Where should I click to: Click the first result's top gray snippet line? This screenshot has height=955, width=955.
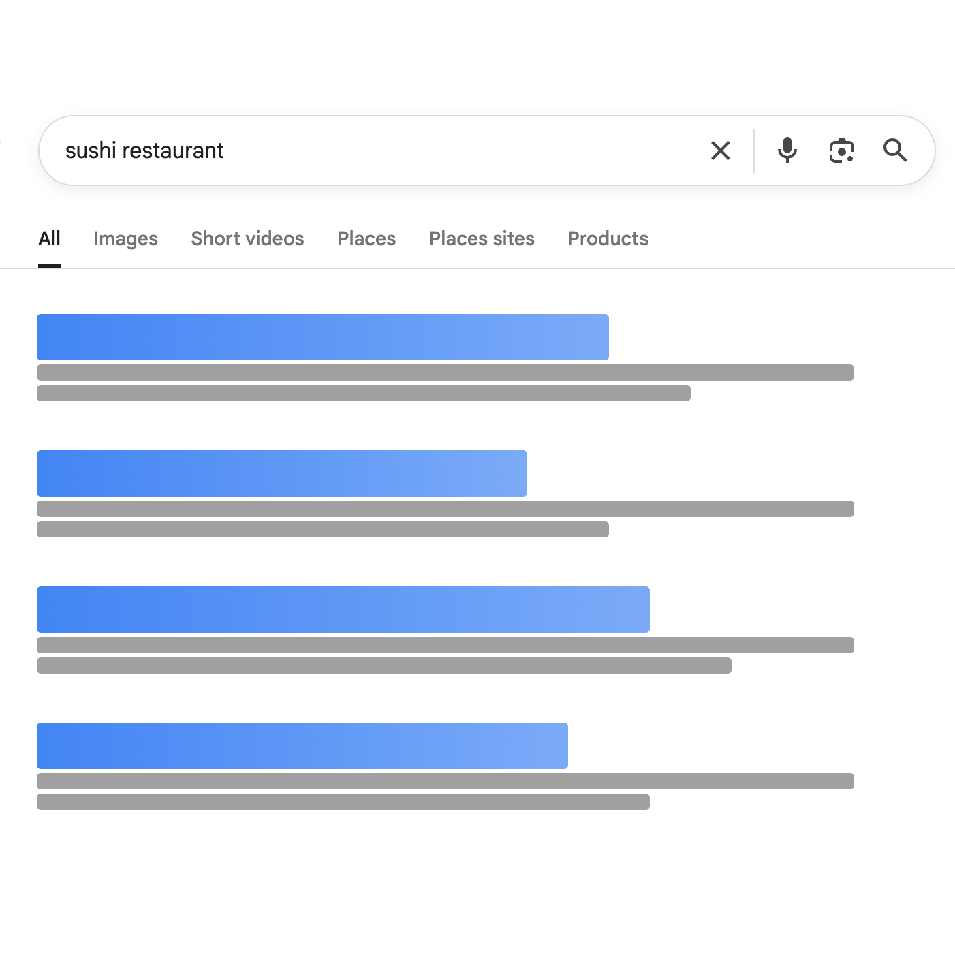[x=445, y=373]
